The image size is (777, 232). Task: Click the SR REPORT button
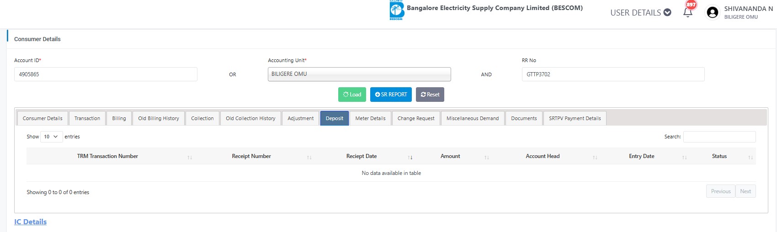[391, 95]
